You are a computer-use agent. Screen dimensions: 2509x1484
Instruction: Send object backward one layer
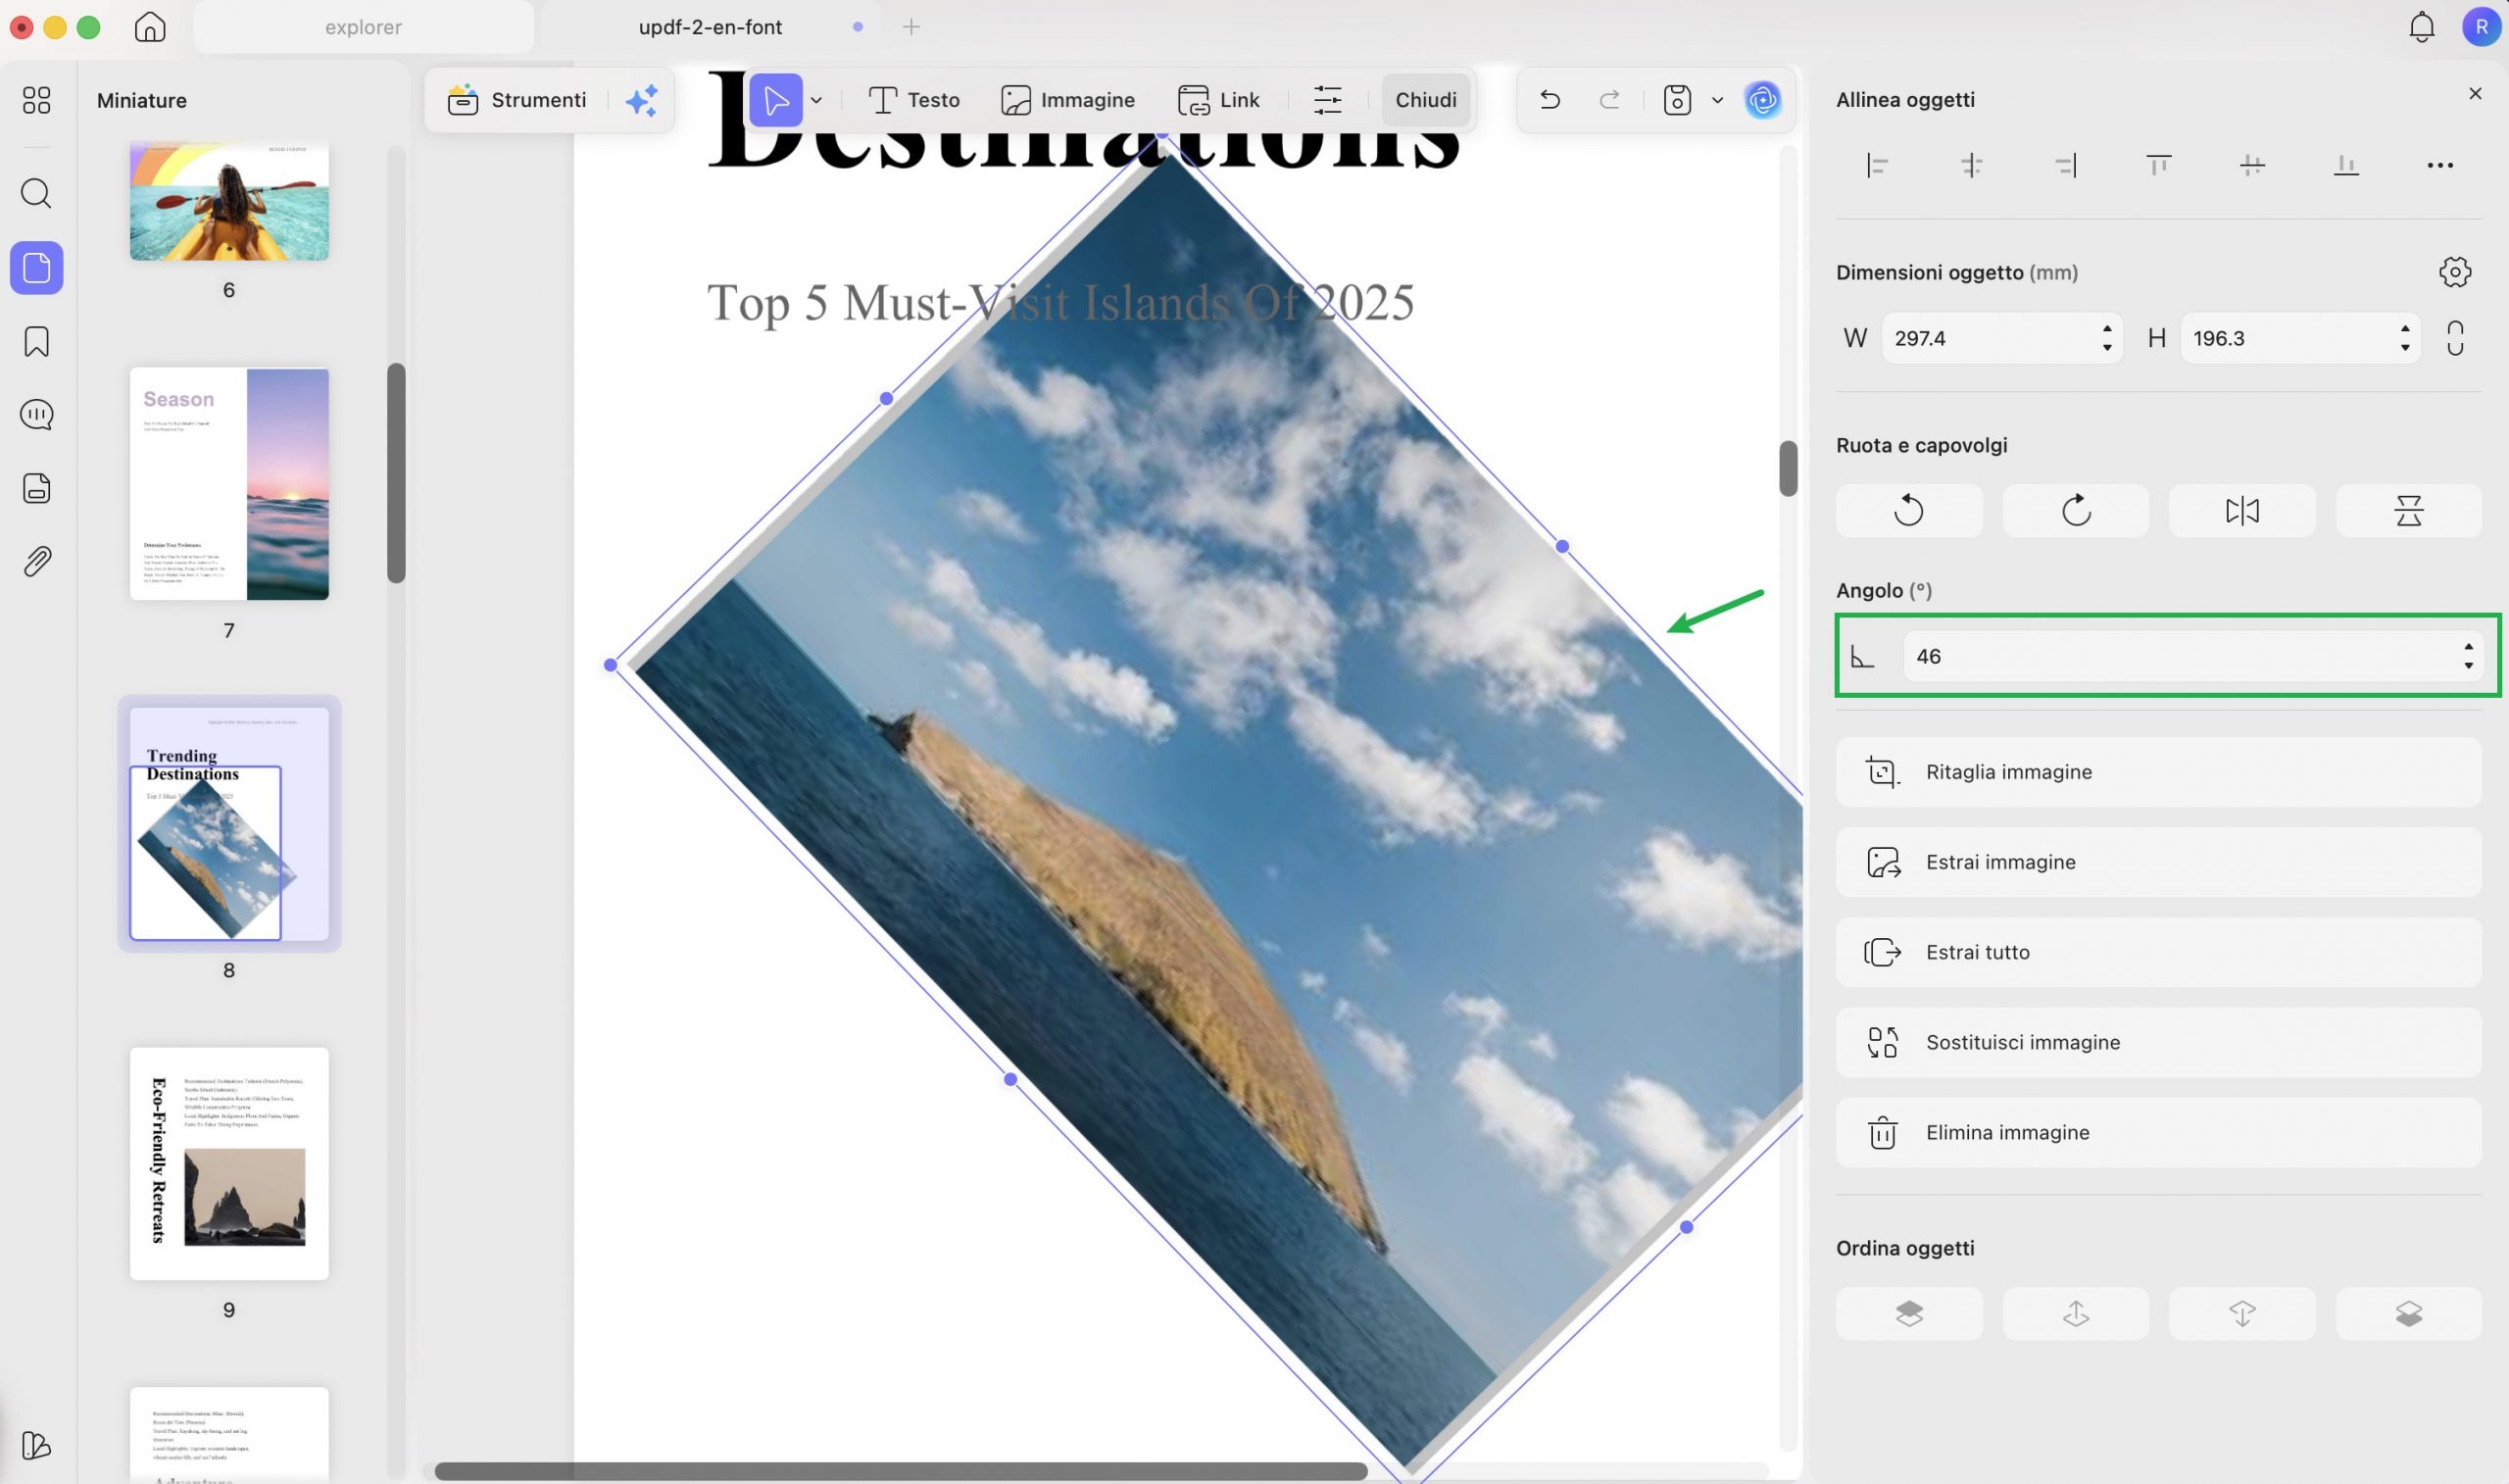[x=2242, y=1313]
